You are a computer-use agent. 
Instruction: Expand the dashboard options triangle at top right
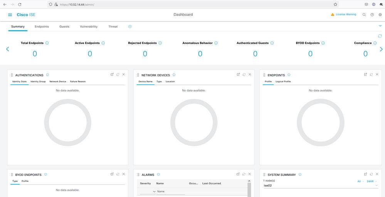tap(380, 26)
